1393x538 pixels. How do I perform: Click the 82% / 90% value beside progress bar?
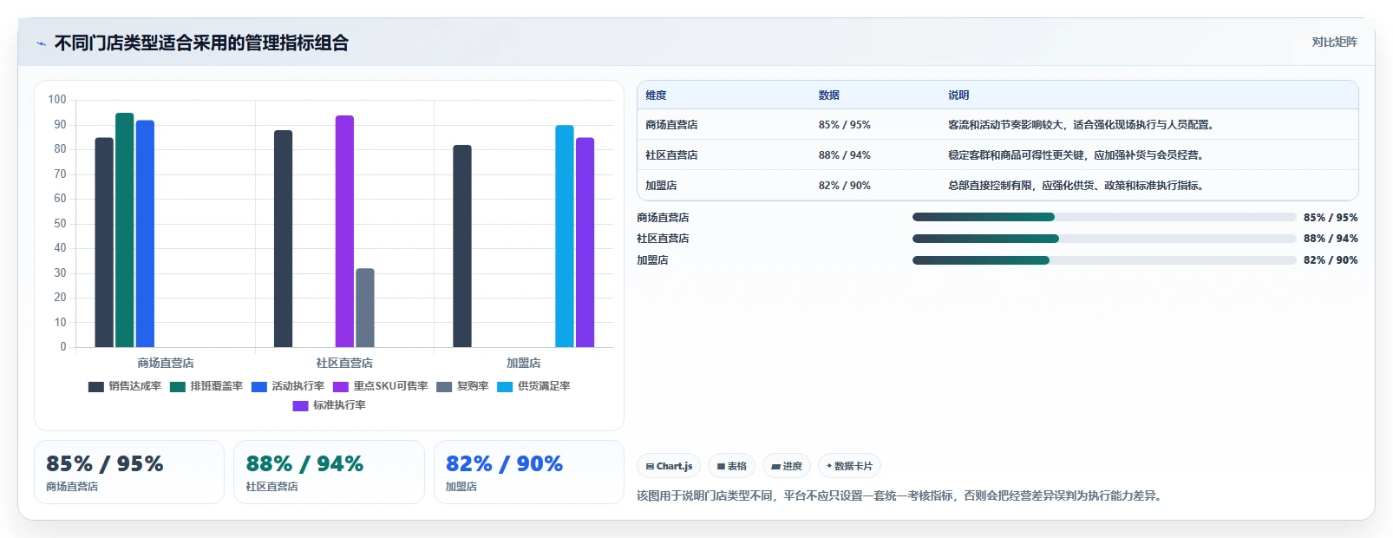click(1331, 260)
